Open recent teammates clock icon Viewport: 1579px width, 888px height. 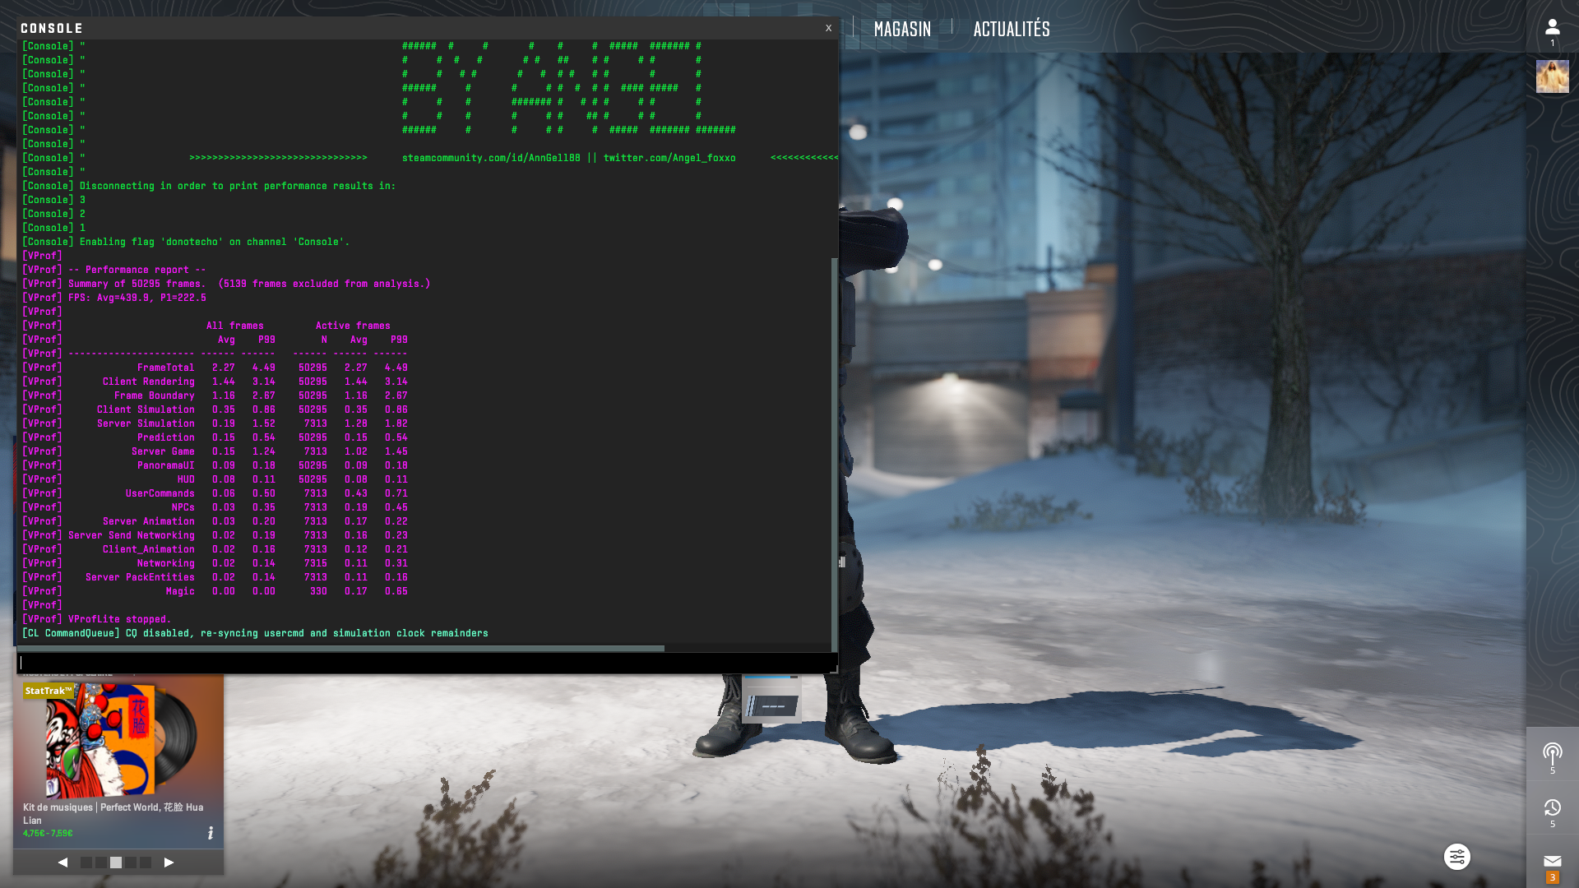pos(1552,807)
